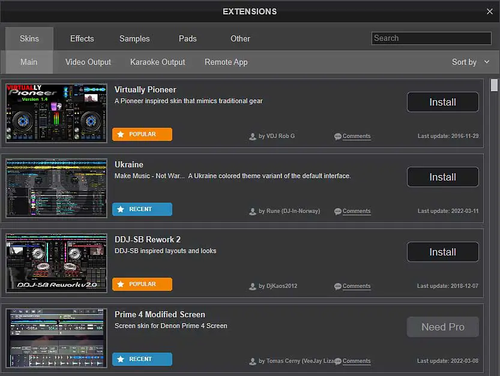The width and height of the screenshot is (500, 376).
Task: Open the Sort by dropdown
Action: [471, 62]
